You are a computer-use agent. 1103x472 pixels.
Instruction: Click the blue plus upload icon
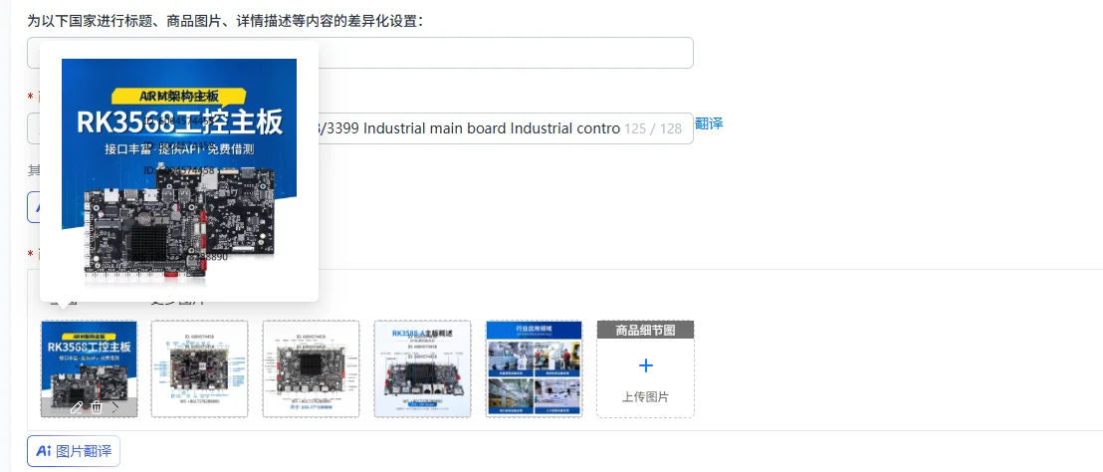coord(646,365)
